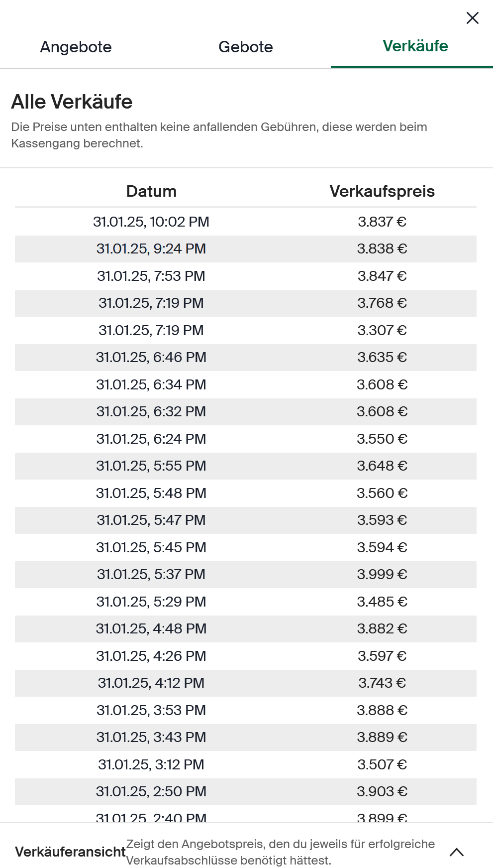The width and height of the screenshot is (493, 867).
Task: Click the Verkäuferansicht description text
Action: coord(281,852)
